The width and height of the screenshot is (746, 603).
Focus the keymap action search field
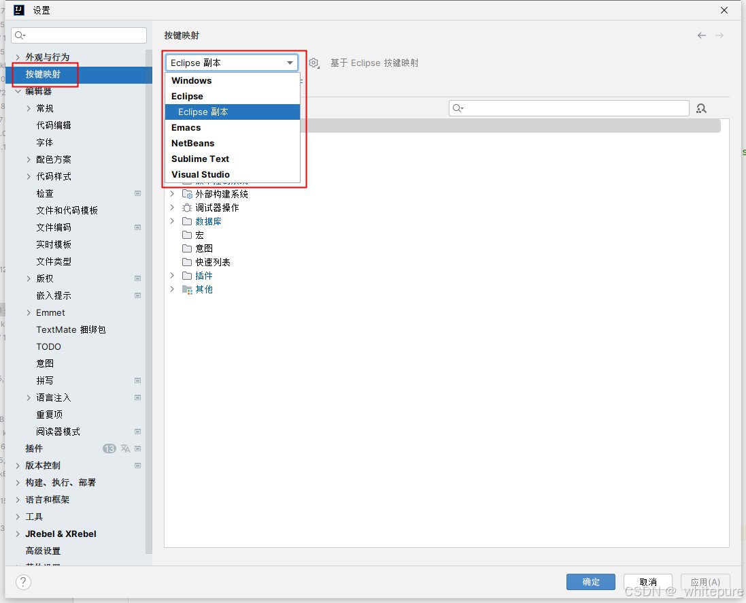click(569, 108)
